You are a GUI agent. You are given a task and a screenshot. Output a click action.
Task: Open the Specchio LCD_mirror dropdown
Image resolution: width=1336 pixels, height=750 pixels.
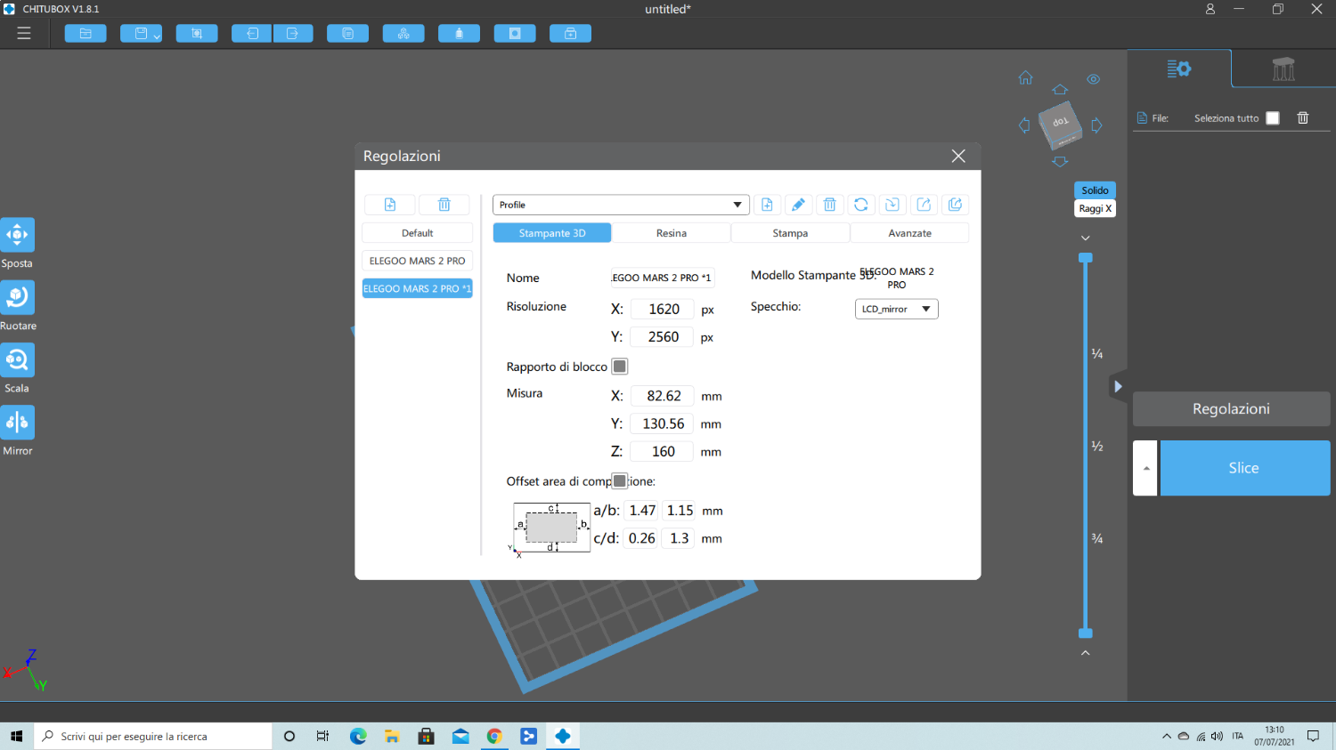point(896,309)
